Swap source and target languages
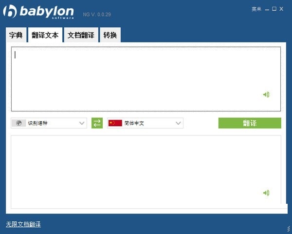This screenshot has height=234, width=292. click(97, 123)
